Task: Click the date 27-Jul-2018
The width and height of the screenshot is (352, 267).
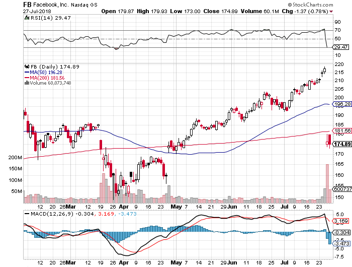Action: [37, 11]
